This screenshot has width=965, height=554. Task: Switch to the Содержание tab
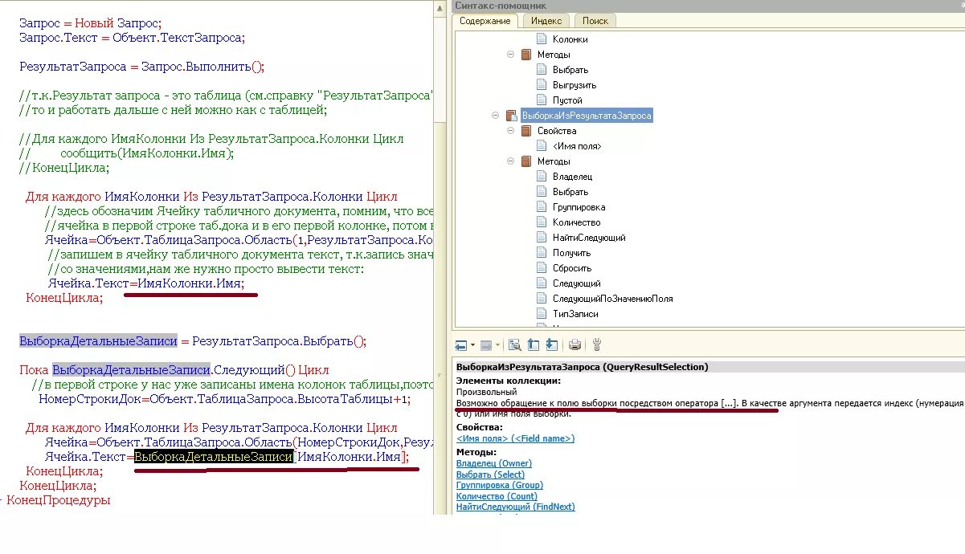485,21
